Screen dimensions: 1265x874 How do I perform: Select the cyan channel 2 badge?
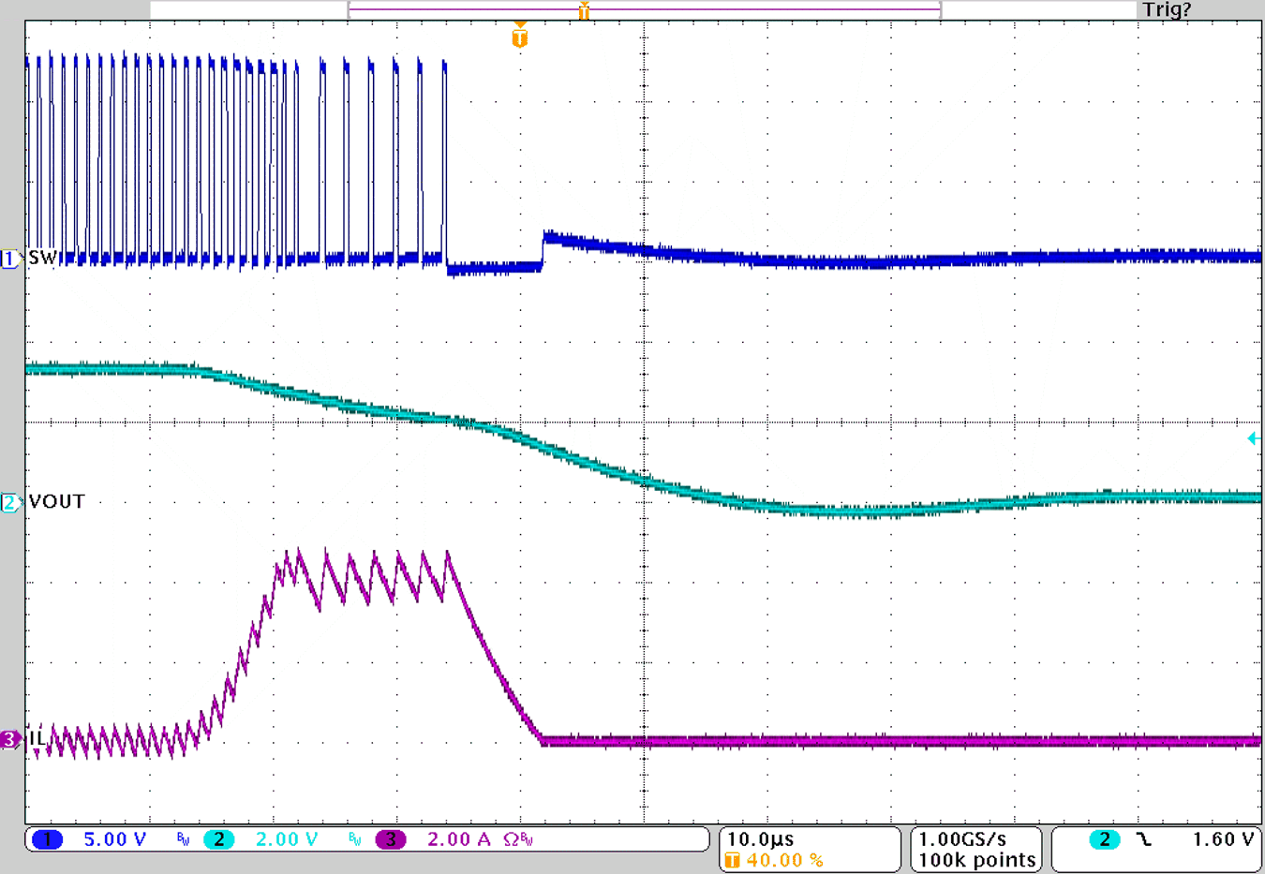pyautogui.click(x=218, y=839)
